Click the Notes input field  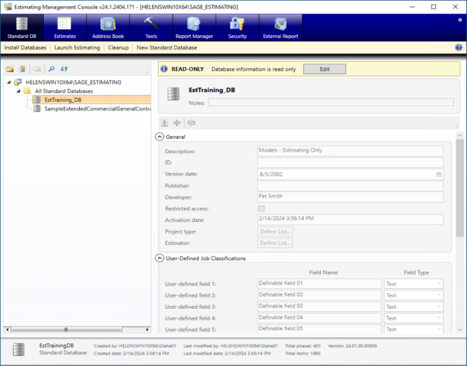[331, 102]
